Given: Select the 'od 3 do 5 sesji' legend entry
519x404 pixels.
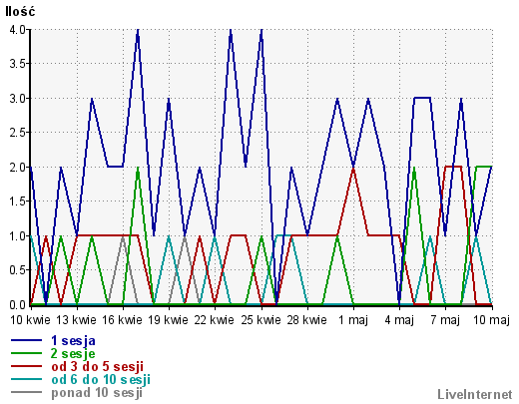Looking at the screenshot, I should pyautogui.click(x=97, y=366).
